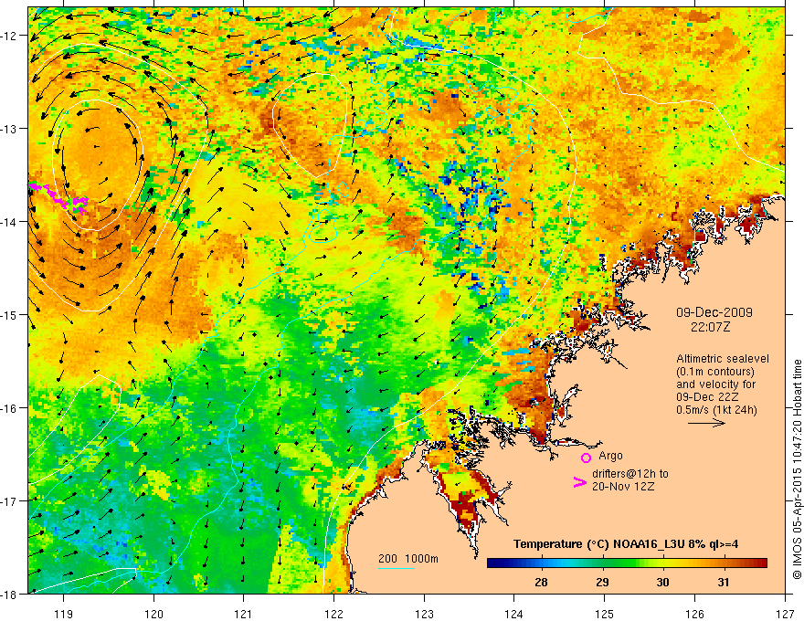Screen dimensions: 804x621
Task: Click the latitude axis label '-17'
Action: point(10,500)
